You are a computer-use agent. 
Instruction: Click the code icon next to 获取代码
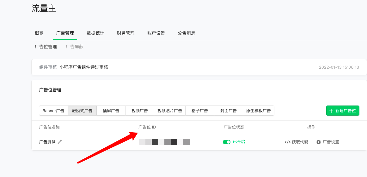pos(287,142)
